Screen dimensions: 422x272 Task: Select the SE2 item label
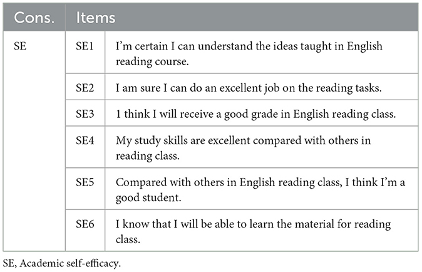(85, 88)
